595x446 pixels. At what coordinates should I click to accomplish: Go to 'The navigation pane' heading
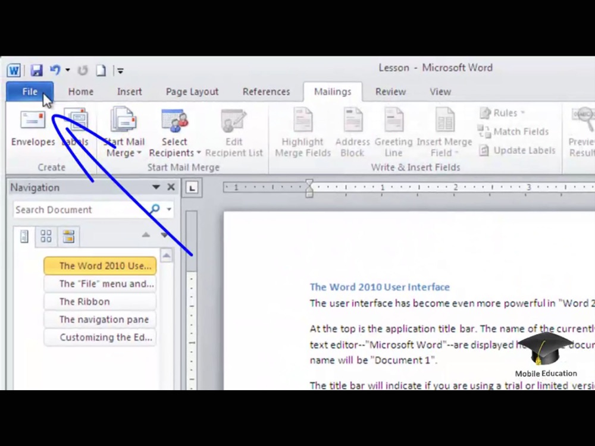pos(100,319)
